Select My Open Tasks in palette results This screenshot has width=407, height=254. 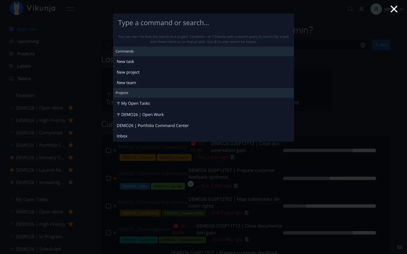203,103
